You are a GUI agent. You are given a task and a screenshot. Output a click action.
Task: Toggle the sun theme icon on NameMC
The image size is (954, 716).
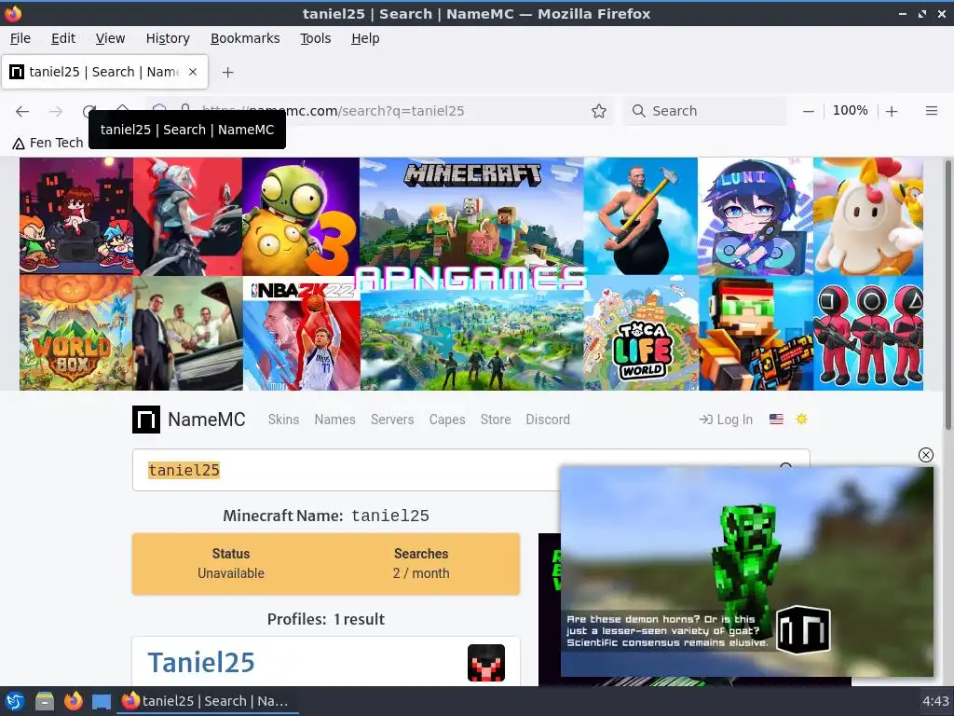[x=801, y=419]
